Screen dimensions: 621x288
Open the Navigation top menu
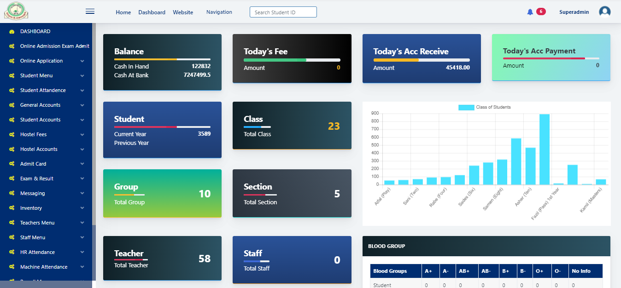pyautogui.click(x=219, y=12)
